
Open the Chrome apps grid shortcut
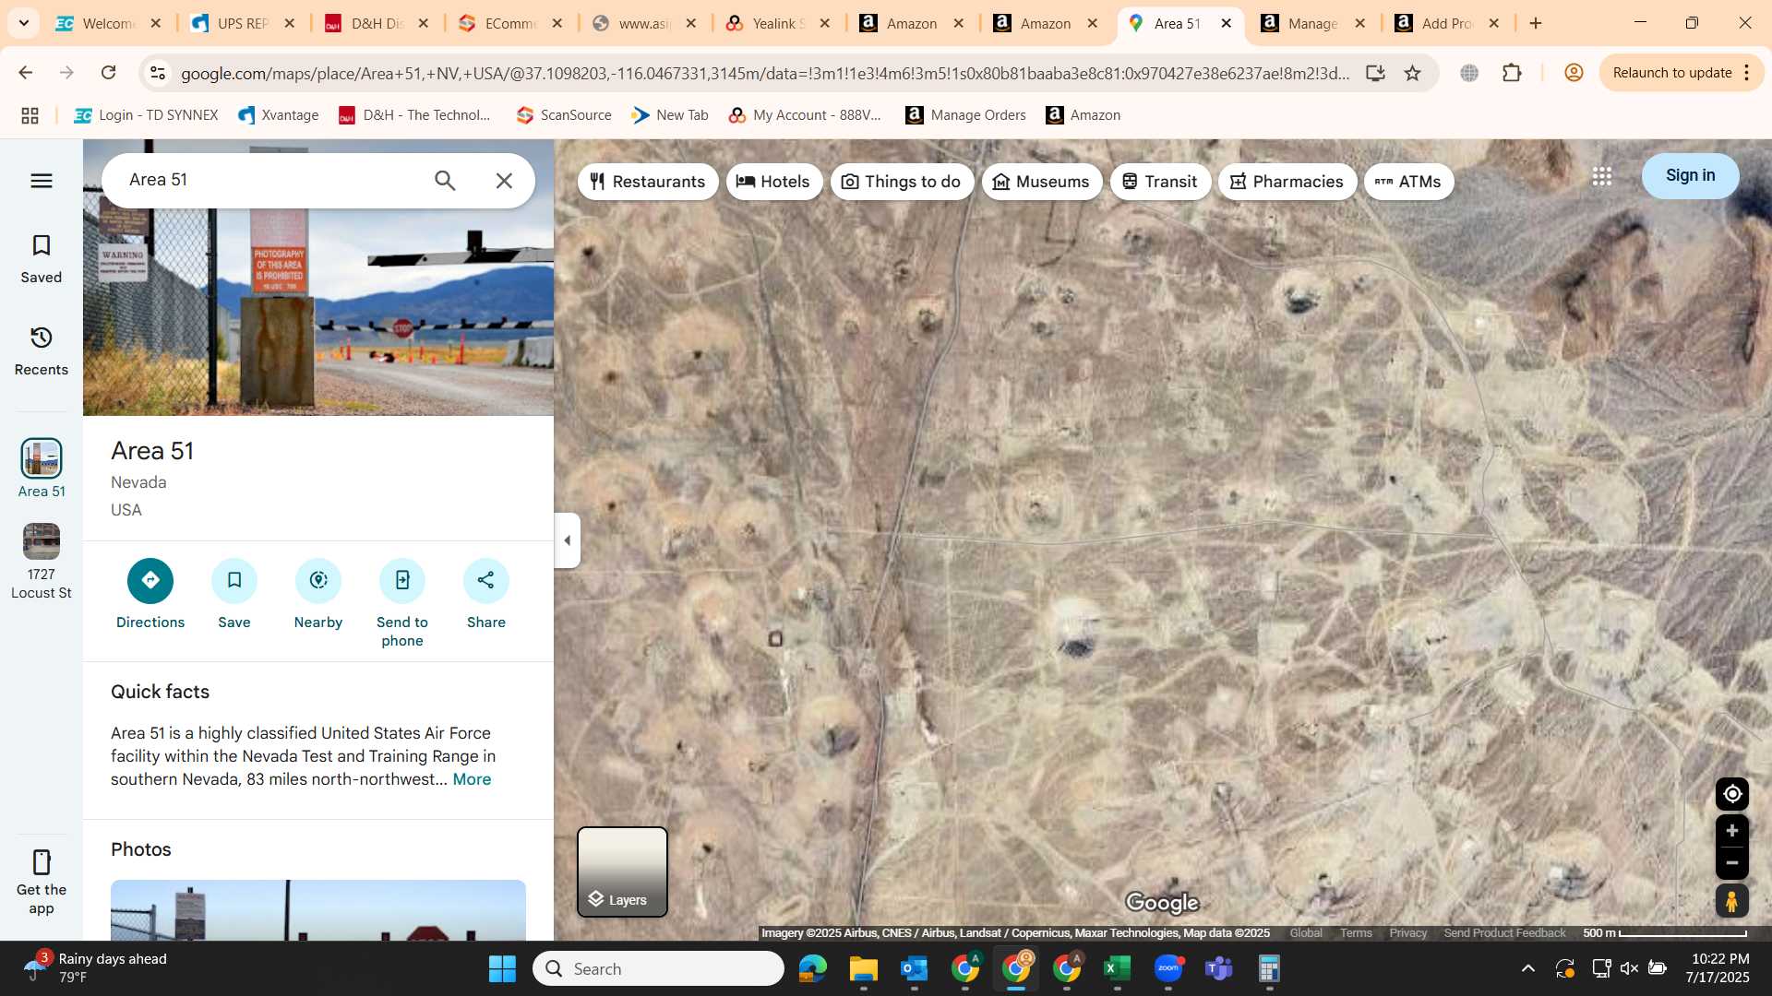(30, 115)
